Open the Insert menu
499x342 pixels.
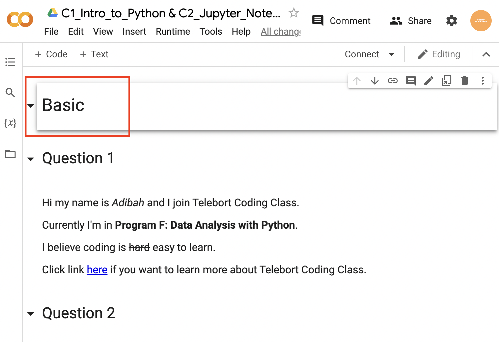coord(134,32)
